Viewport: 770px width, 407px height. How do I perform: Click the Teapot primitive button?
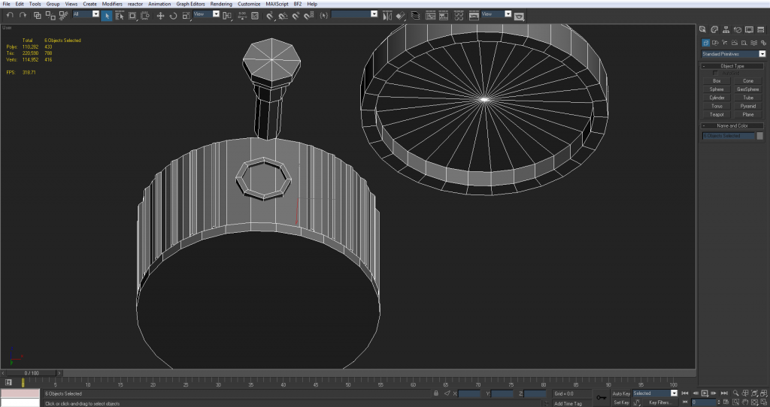point(717,115)
